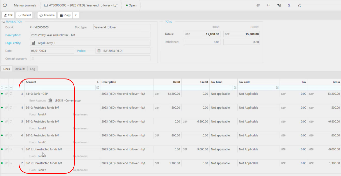Click the #YE0000003 year end rollover breadcrumb
This screenshot has width=341, height=176.
[x=81, y=5]
